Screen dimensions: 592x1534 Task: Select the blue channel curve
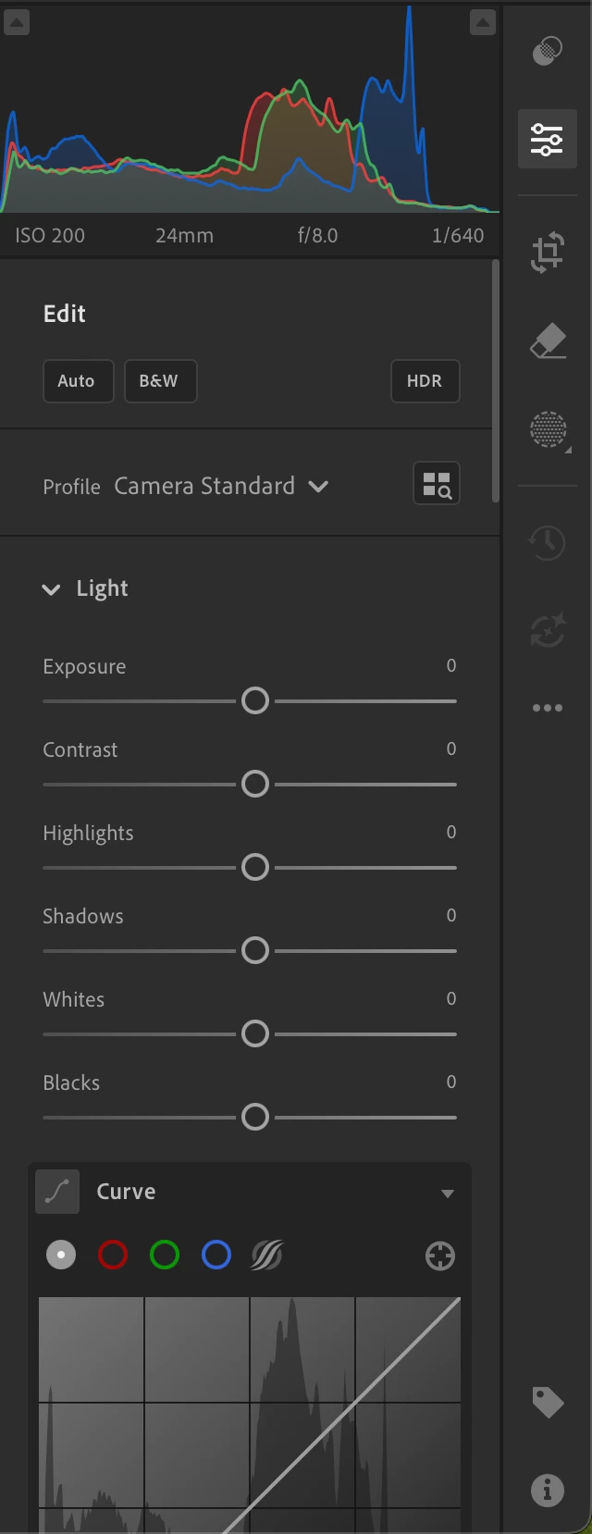click(x=216, y=1256)
